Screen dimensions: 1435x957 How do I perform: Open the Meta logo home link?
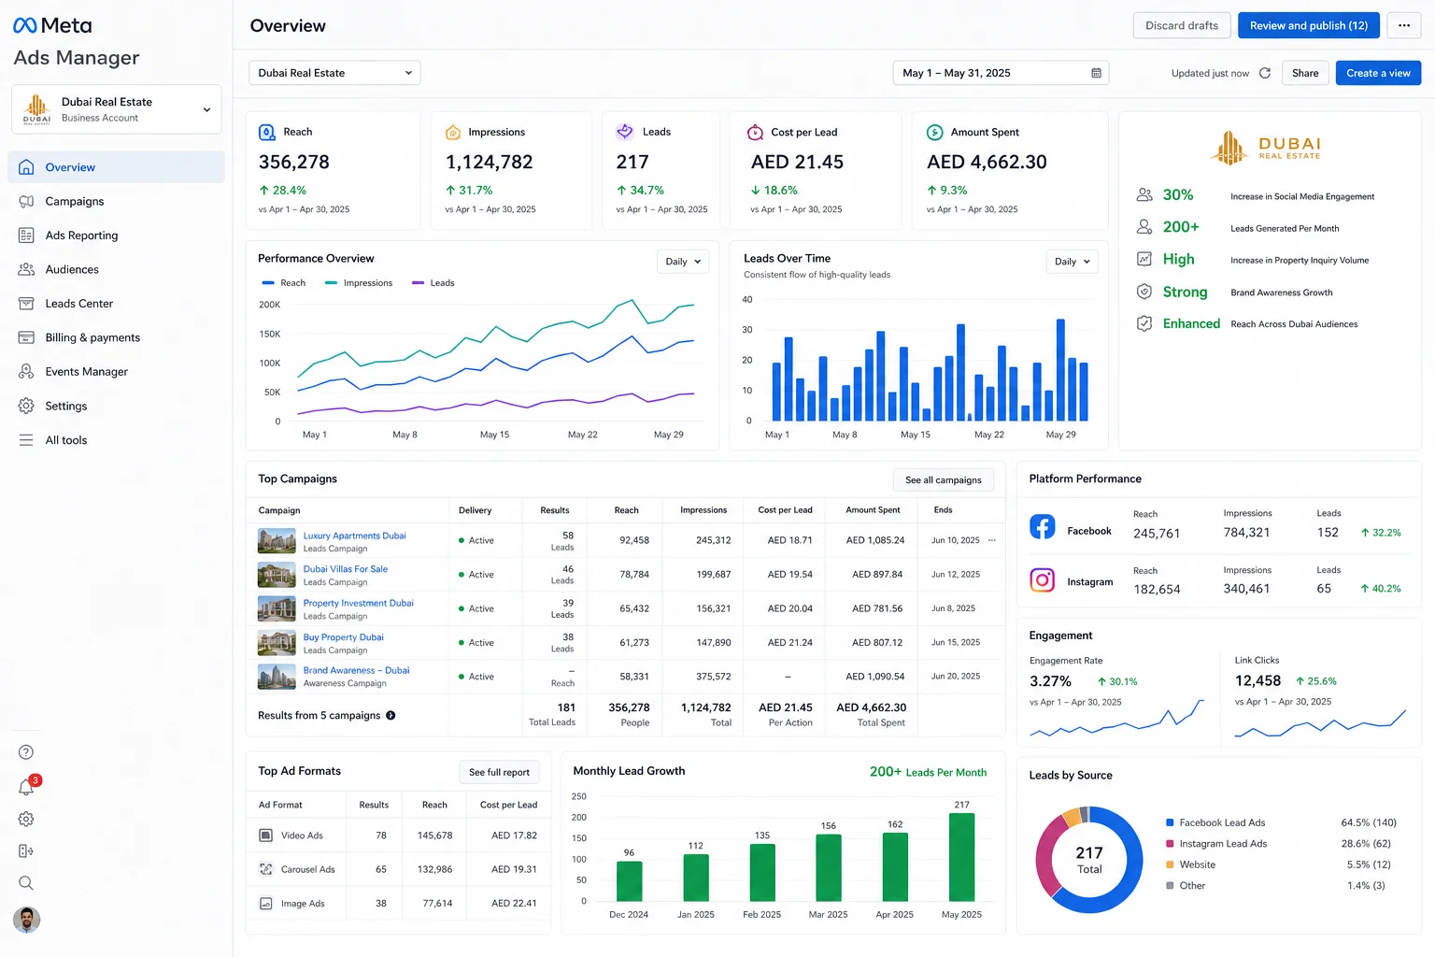tap(52, 25)
